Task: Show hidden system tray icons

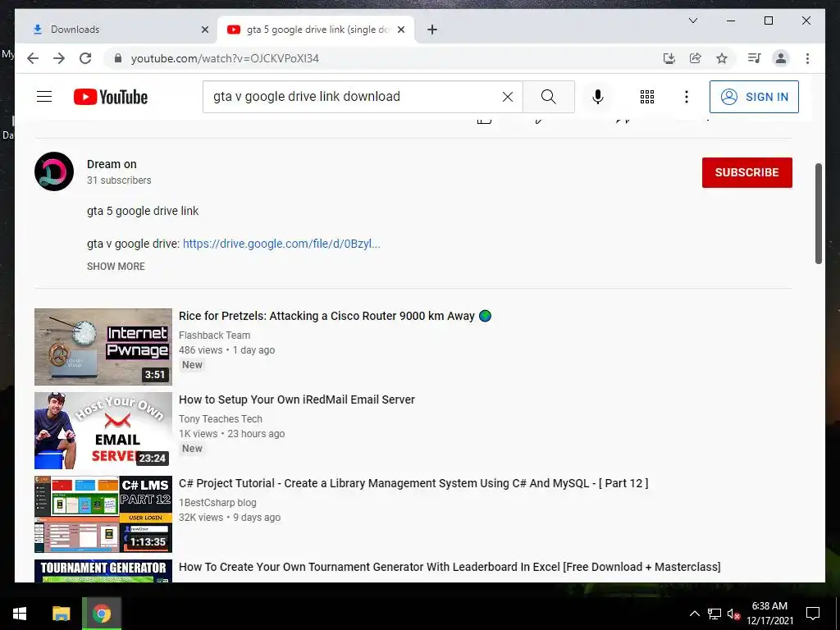Action: click(x=694, y=614)
